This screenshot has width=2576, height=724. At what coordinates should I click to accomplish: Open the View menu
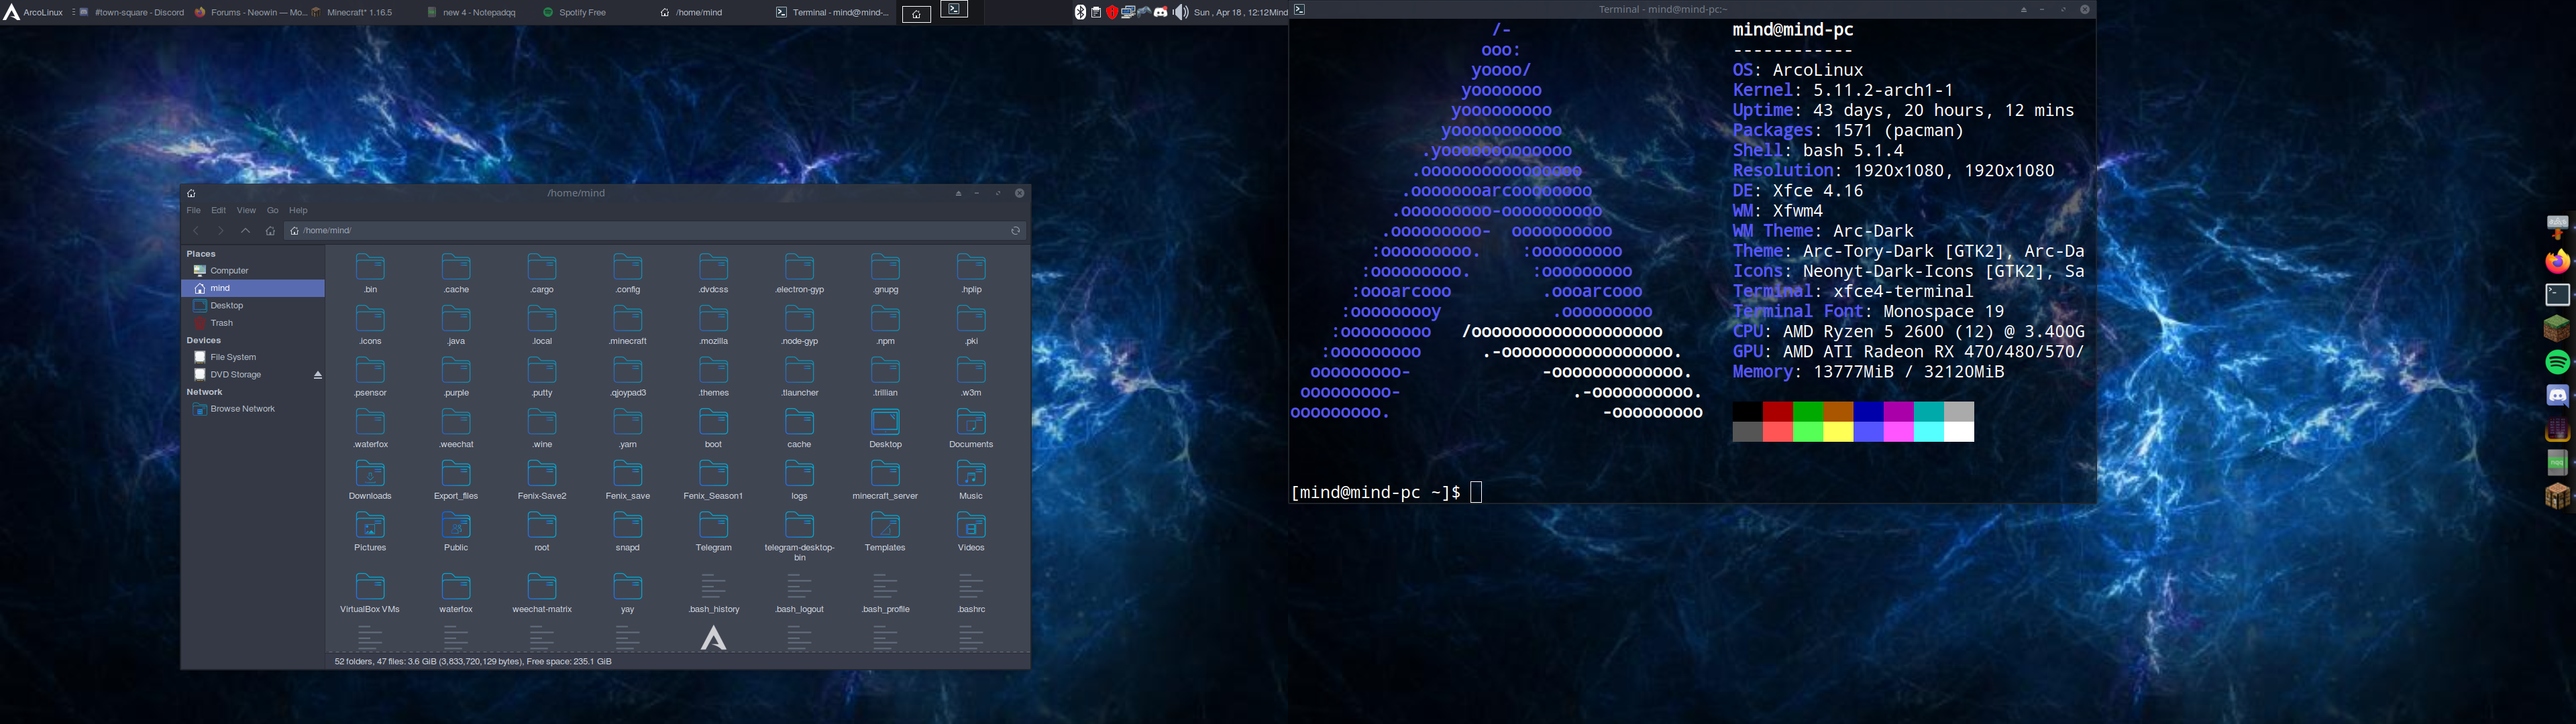click(x=246, y=211)
